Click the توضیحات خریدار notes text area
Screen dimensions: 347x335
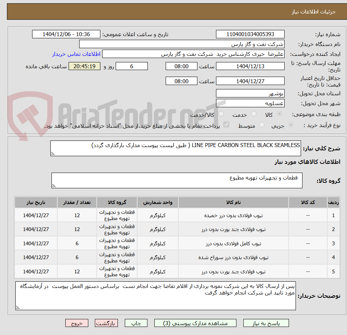click(x=155, y=296)
